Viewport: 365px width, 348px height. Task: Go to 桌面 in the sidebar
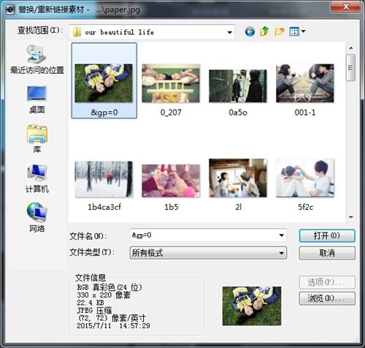click(x=37, y=99)
